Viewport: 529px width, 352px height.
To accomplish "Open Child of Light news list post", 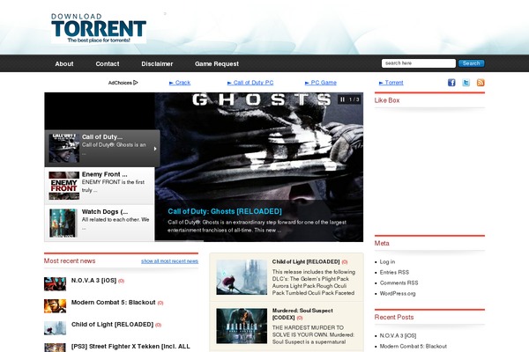I will (112, 325).
